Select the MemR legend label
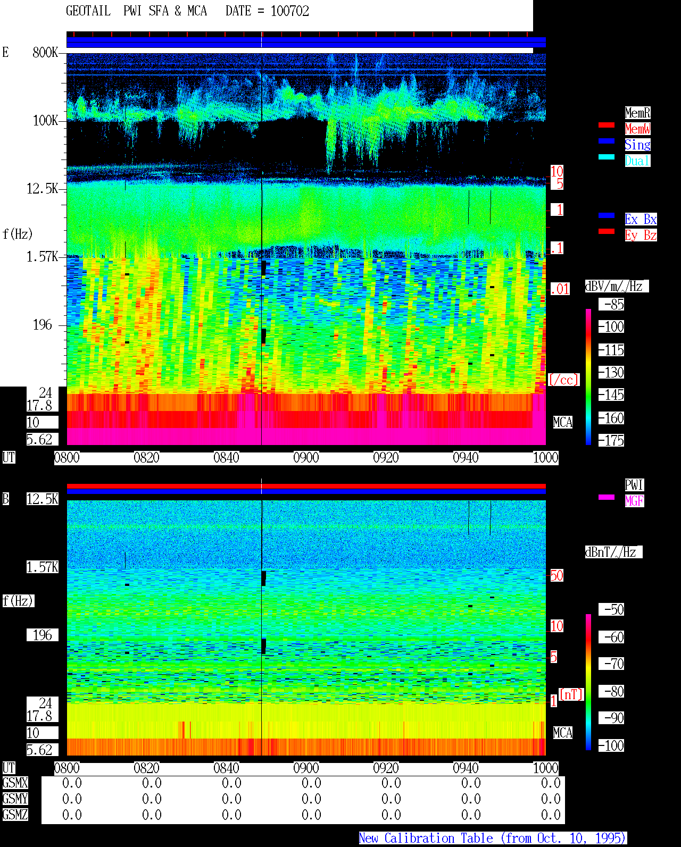The width and height of the screenshot is (681, 847). (637, 113)
